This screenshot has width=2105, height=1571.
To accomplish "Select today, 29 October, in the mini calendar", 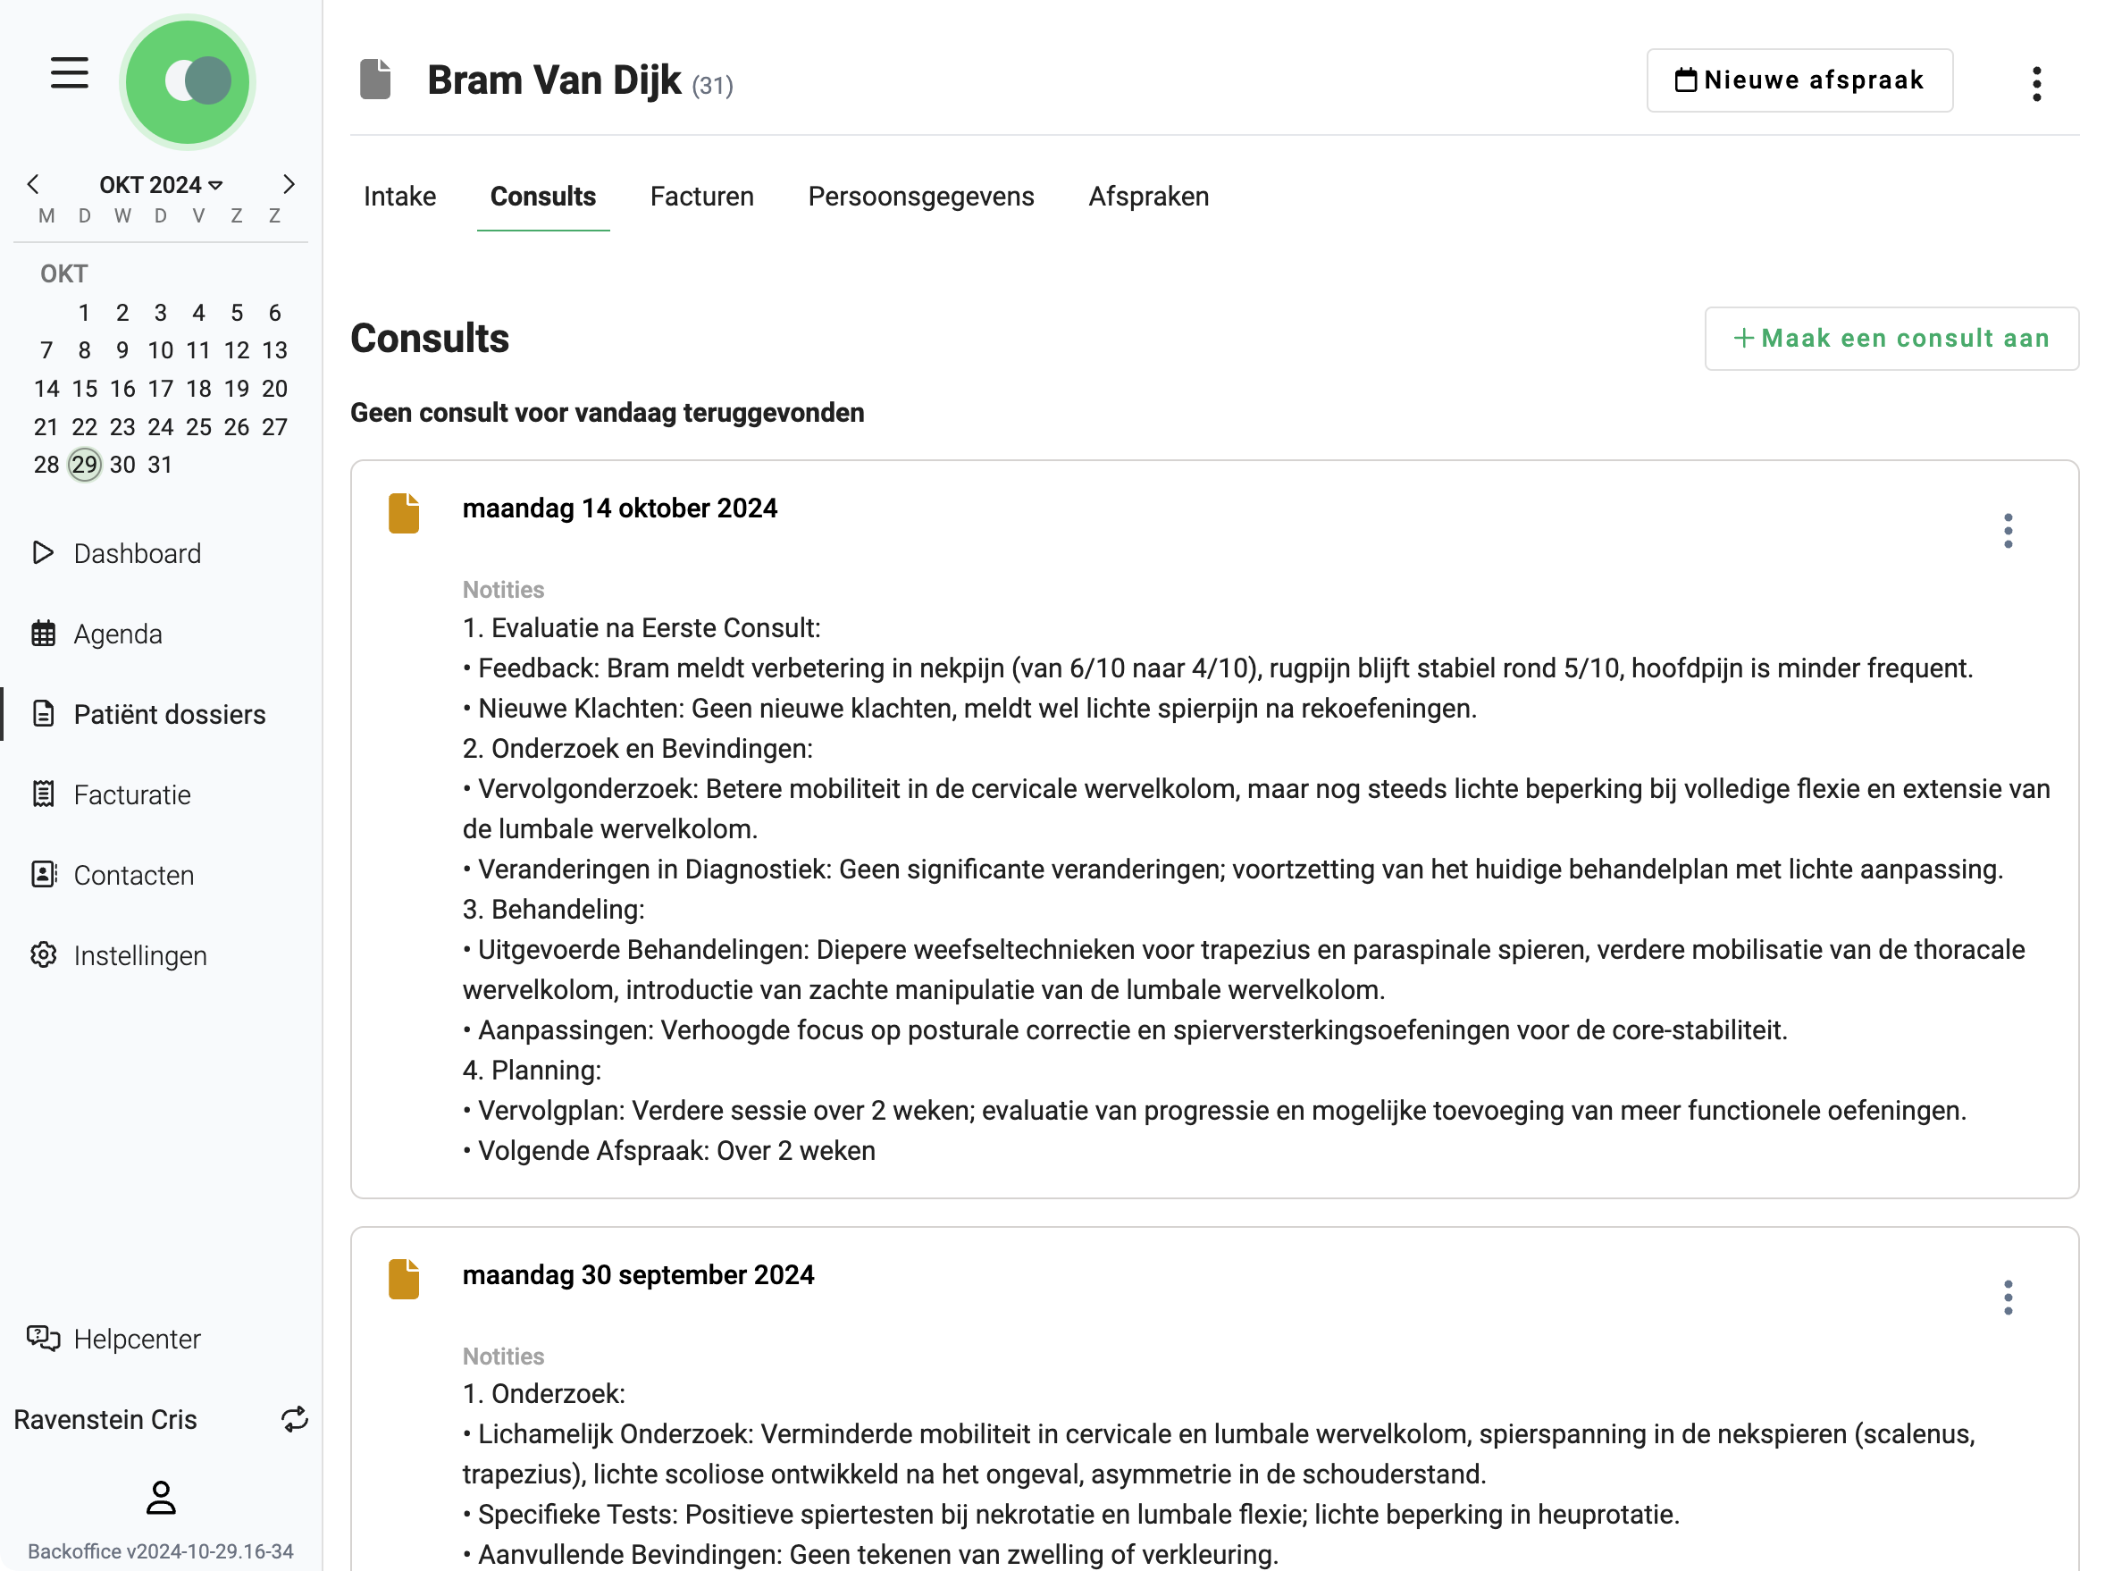I will (84, 464).
